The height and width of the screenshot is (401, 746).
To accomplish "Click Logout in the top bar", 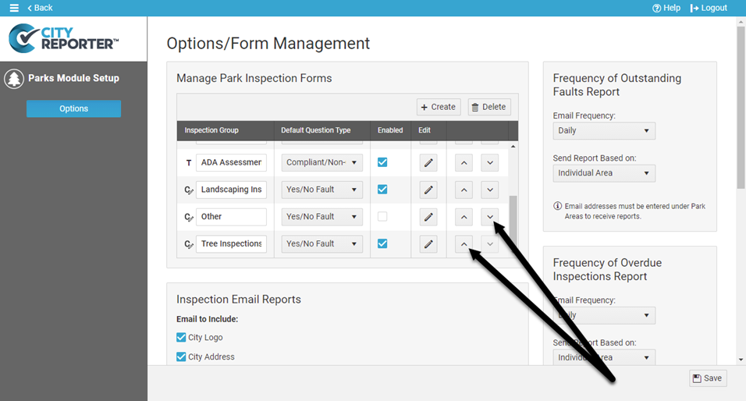I will (709, 8).
